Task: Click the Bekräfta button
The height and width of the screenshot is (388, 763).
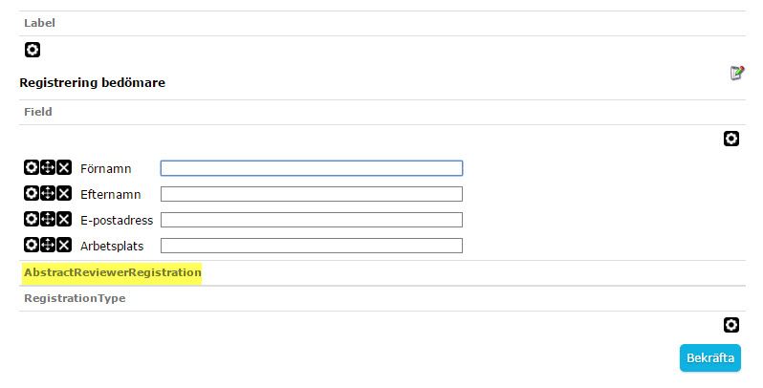Action: [x=710, y=357]
